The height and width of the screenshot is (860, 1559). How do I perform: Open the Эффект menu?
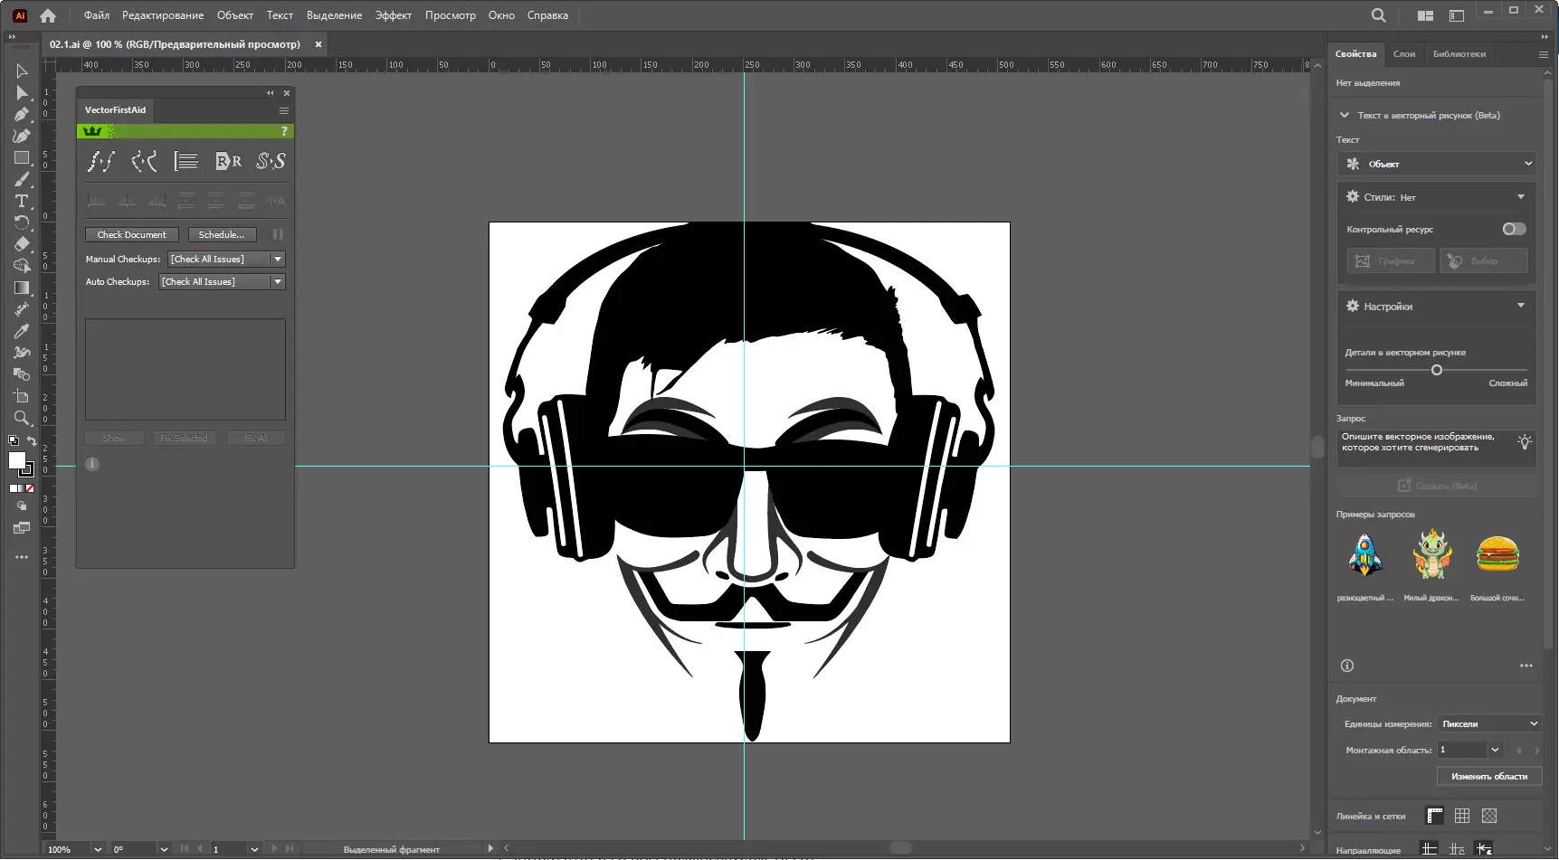(x=394, y=15)
